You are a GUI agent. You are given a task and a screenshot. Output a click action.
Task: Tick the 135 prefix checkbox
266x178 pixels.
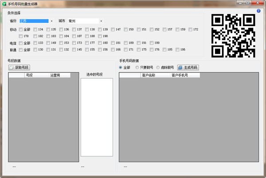point(48,30)
